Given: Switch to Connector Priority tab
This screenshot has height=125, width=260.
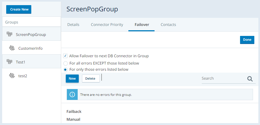Looking at the screenshot, I should point(107,25).
